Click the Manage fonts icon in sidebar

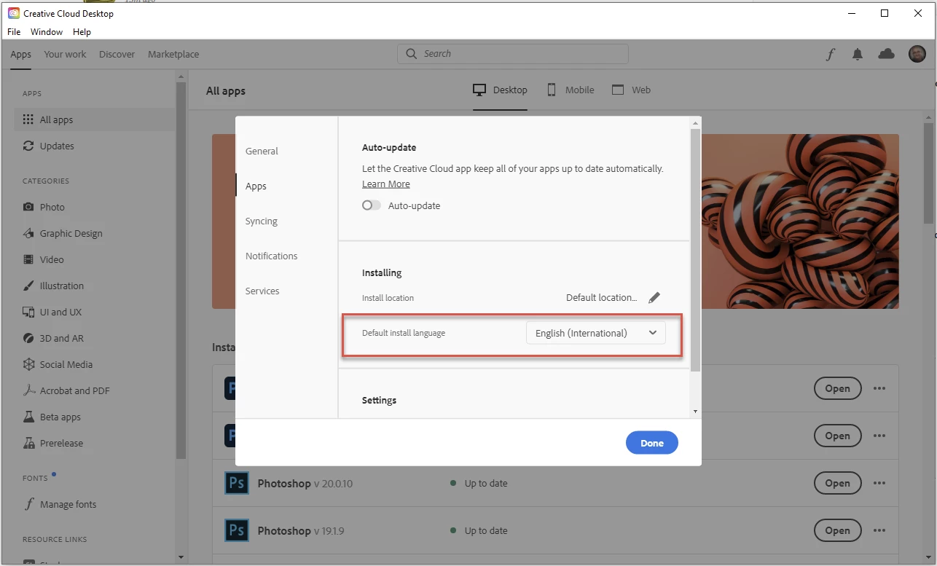28,504
